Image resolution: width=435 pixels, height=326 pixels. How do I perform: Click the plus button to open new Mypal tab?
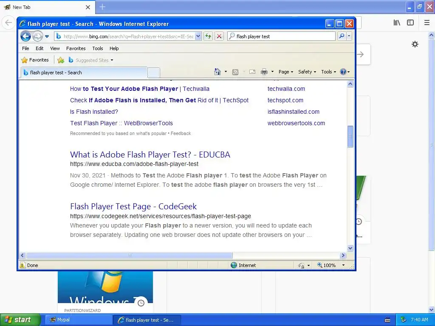click(x=102, y=7)
